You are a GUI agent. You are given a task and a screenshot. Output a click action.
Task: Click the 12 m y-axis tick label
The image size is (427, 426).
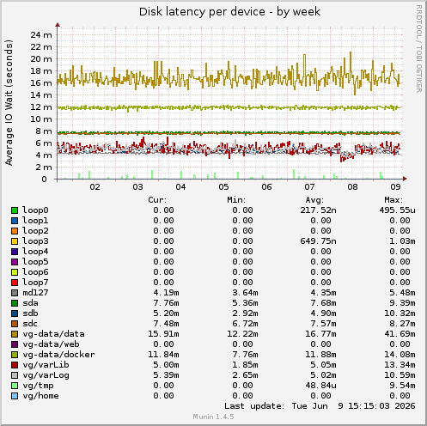41,107
